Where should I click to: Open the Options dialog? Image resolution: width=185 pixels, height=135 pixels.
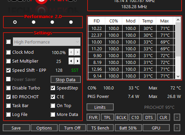coord(44,128)
